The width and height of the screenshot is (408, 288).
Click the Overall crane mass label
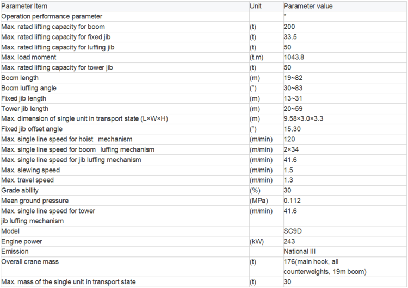point(30,262)
